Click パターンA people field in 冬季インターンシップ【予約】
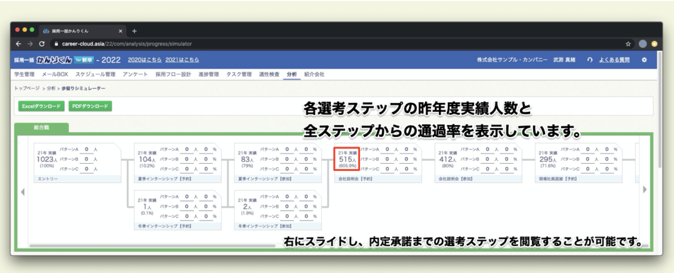Viewport: 674px width, 273px height. click(x=187, y=197)
